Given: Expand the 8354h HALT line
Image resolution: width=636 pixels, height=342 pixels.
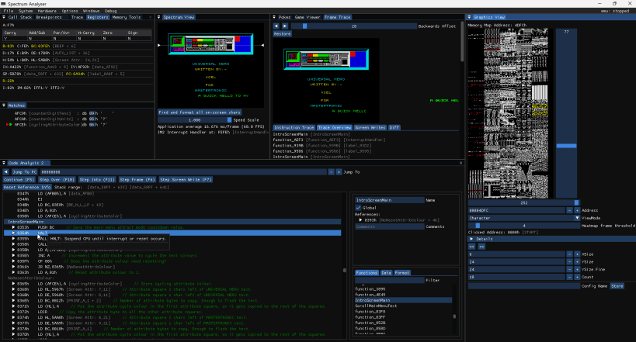Looking at the screenshot, I should pyautogui.click(x=13, y=233).
